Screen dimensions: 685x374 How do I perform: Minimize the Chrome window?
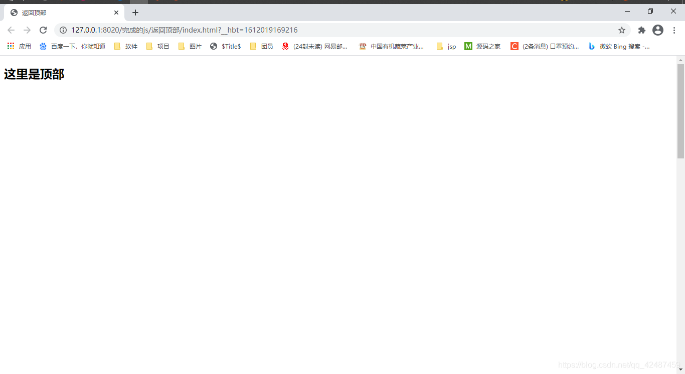coord(627,11)
